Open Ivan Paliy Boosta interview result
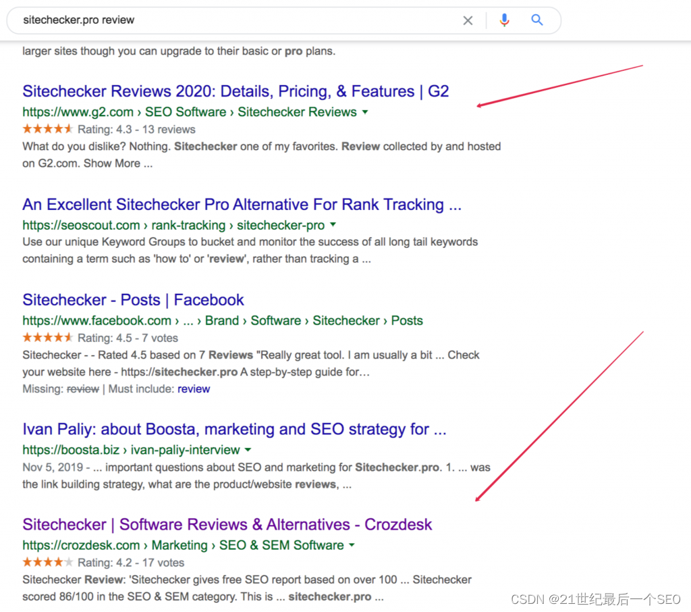The image size is (691, 612). 234,429
